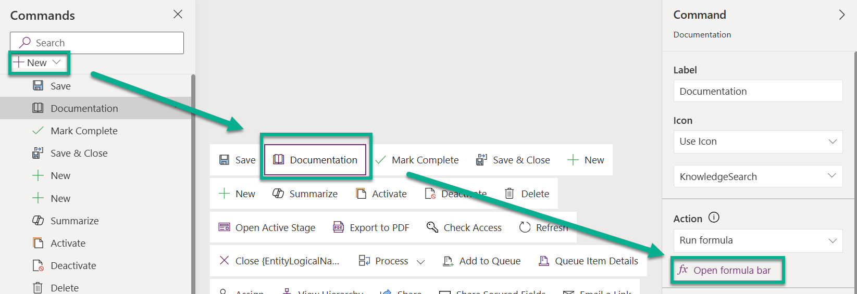Click the Check Access key icon

pos(432,227)
